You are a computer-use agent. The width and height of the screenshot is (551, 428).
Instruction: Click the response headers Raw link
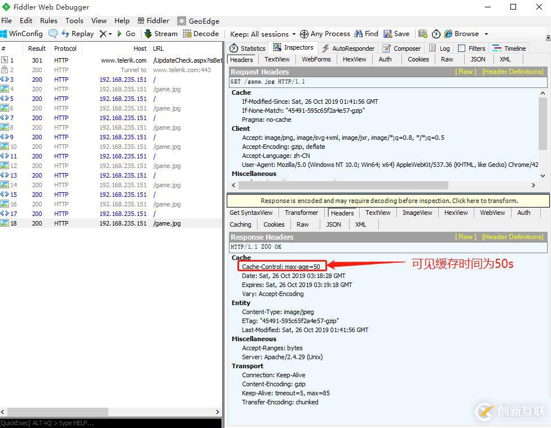466,237
